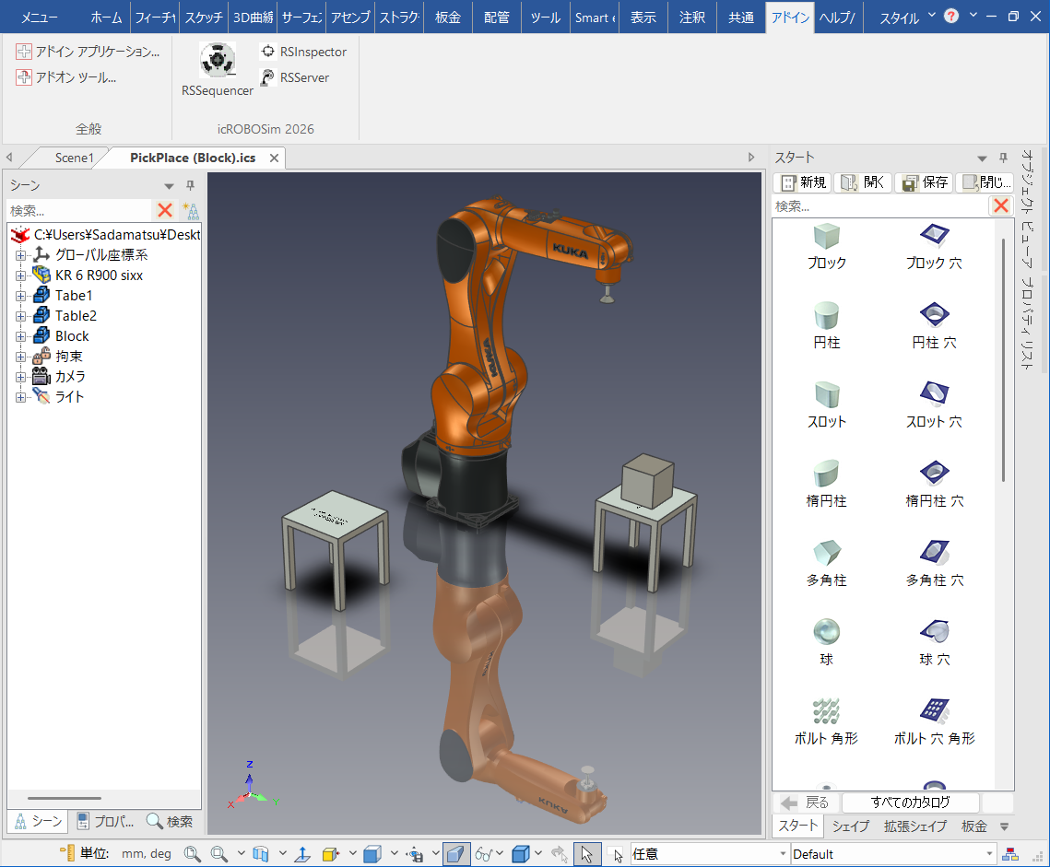Toggle the selection arrow tool
1050x867 pixels.
tap(586, 853)
